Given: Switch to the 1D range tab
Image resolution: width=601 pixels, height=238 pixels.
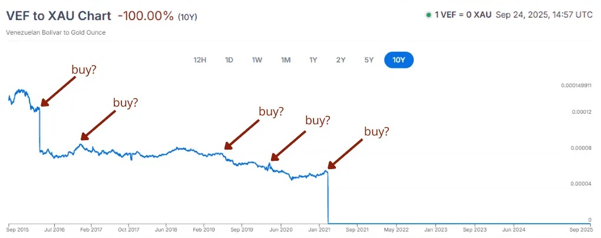Looking at the screenshot, I should (x=229, y=59).
